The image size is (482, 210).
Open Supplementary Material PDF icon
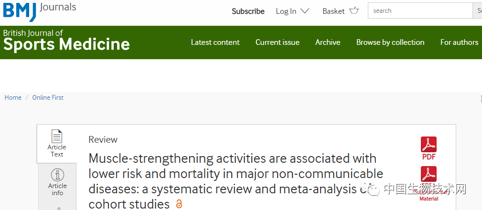(429, 174)
